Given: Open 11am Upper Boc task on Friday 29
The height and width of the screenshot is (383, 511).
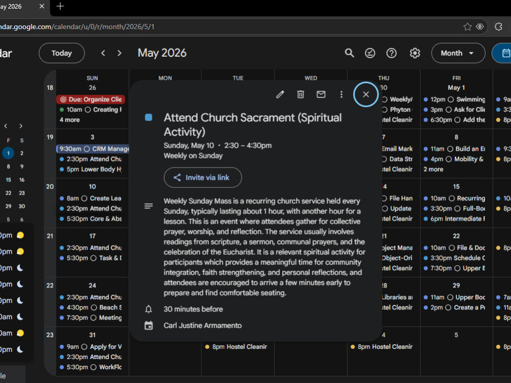Looking at the screenshot, I should click(x=454, y=297).
